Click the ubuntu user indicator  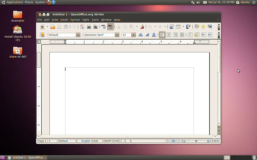tap(243, 2)
